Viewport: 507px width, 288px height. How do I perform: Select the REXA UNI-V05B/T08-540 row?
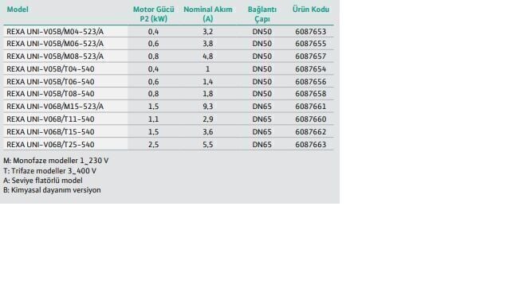click(x=168, y=94)
